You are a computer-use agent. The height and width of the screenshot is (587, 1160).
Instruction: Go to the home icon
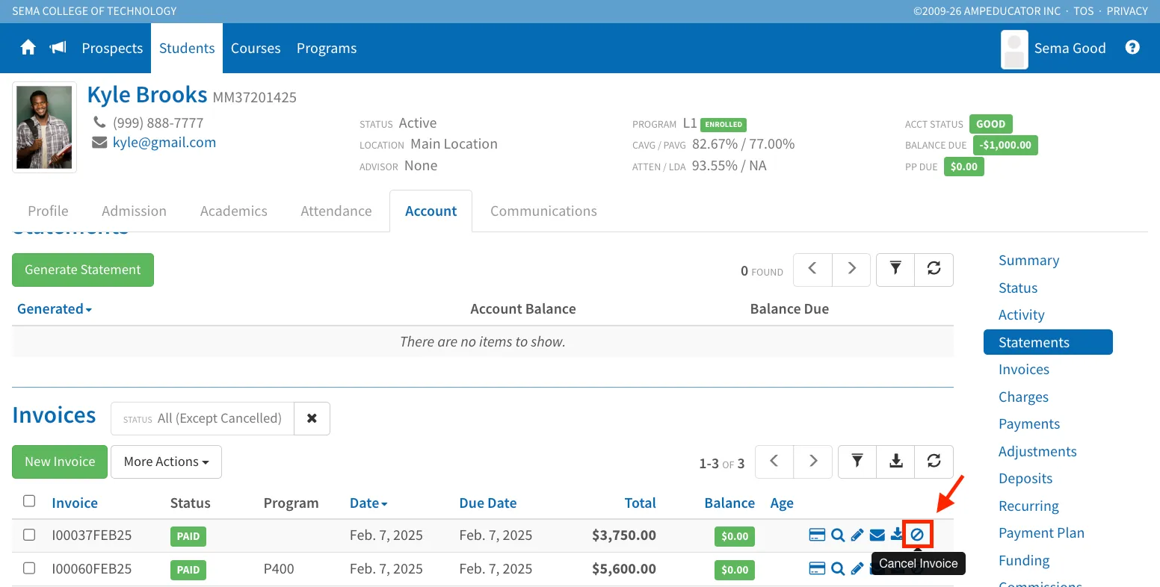click(28, 48)
